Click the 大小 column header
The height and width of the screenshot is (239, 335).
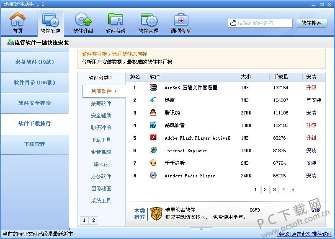(x=246, y=77)
